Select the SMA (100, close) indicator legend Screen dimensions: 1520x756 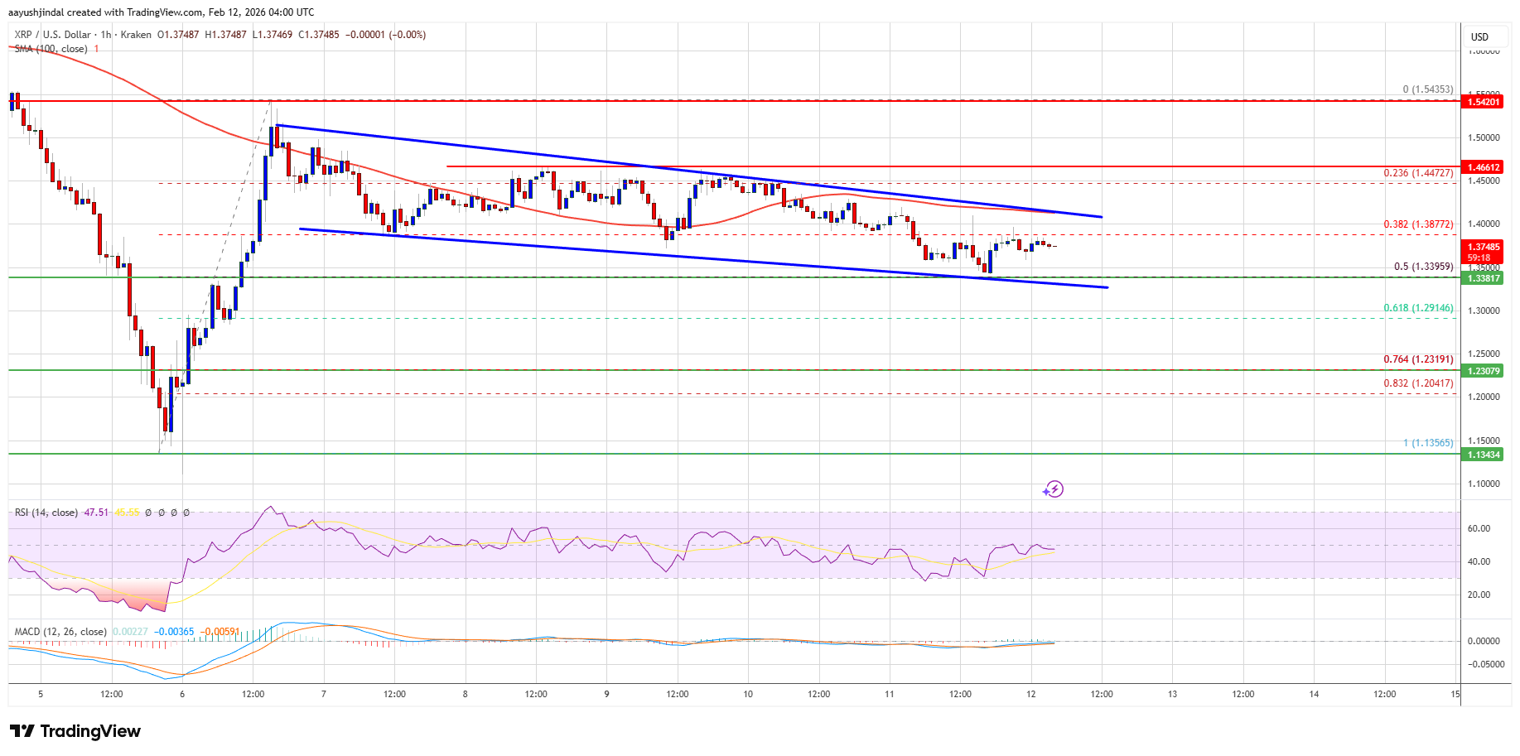pos(51,49)
